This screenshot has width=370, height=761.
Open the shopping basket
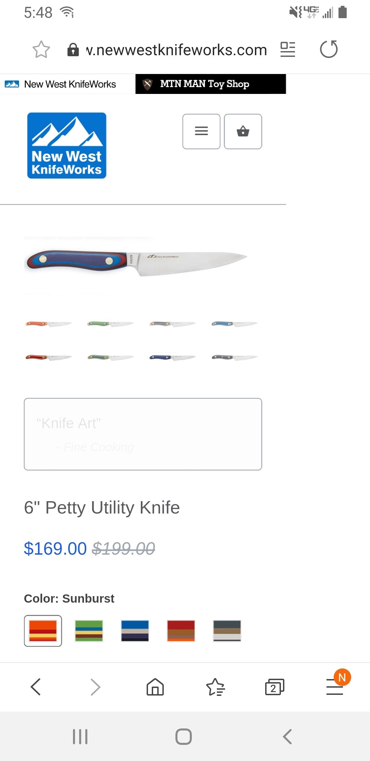click(x=243, y=131)
